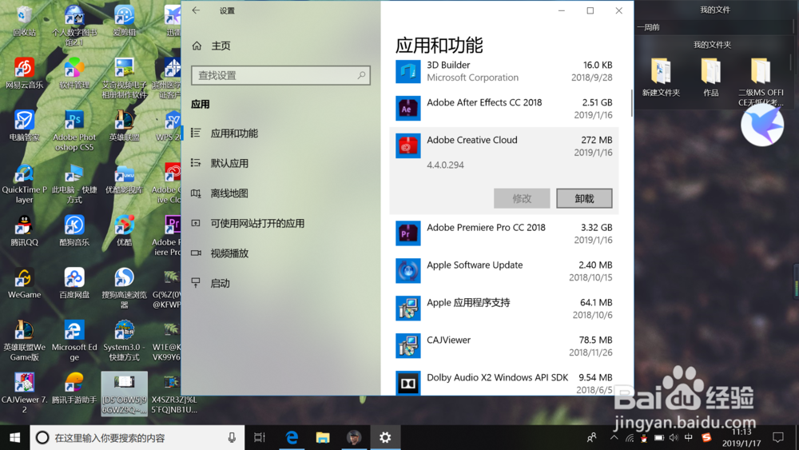Open Edge from the taskbar
Screen dimensions: 799x450
point(292,437)
